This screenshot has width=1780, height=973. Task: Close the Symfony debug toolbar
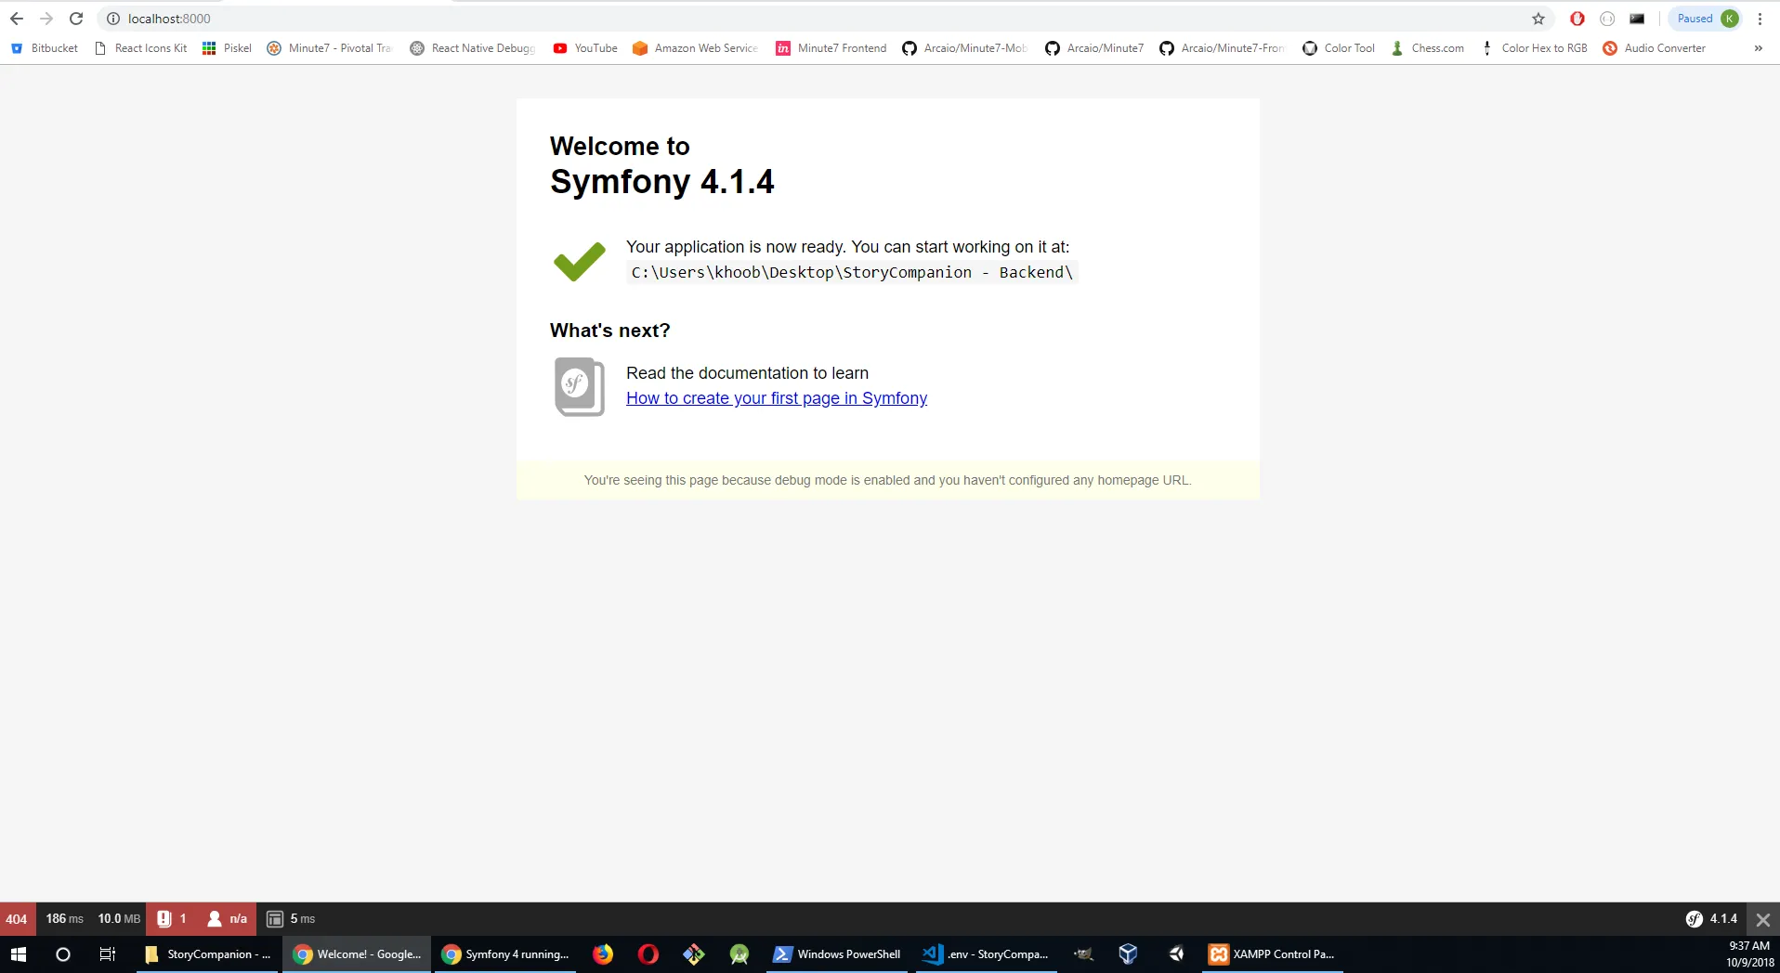coord(1763,919)
